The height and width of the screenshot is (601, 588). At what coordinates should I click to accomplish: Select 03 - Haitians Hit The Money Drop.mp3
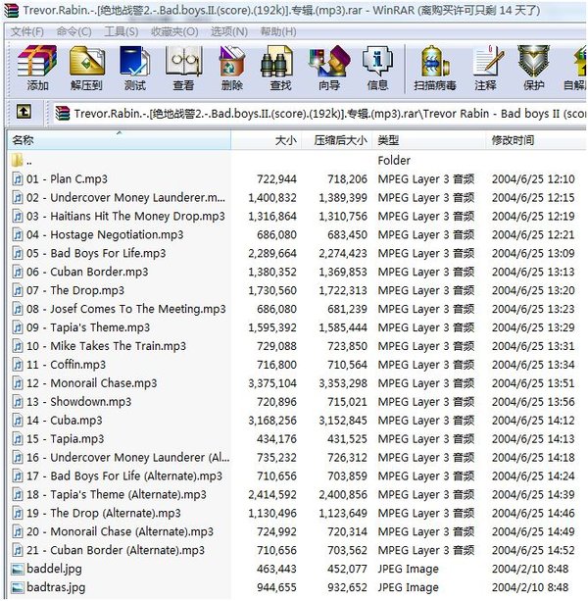125,216
